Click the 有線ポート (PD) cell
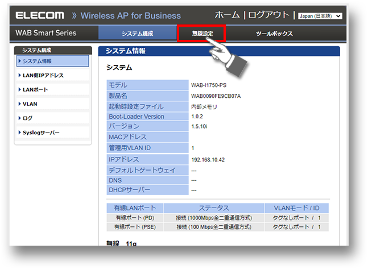The height and width of the screenshot is (269, 368). [x=135, y=218]
